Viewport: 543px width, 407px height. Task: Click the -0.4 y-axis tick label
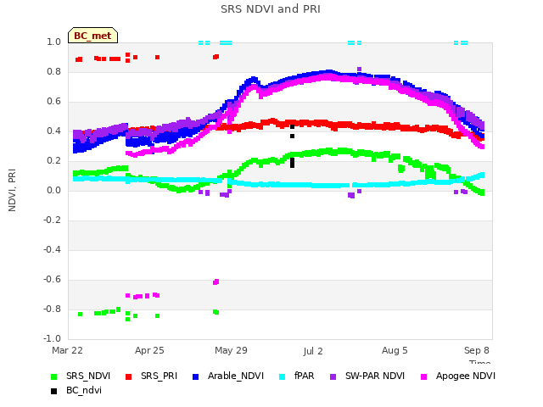pyautogui.click(x=52, y=249)
